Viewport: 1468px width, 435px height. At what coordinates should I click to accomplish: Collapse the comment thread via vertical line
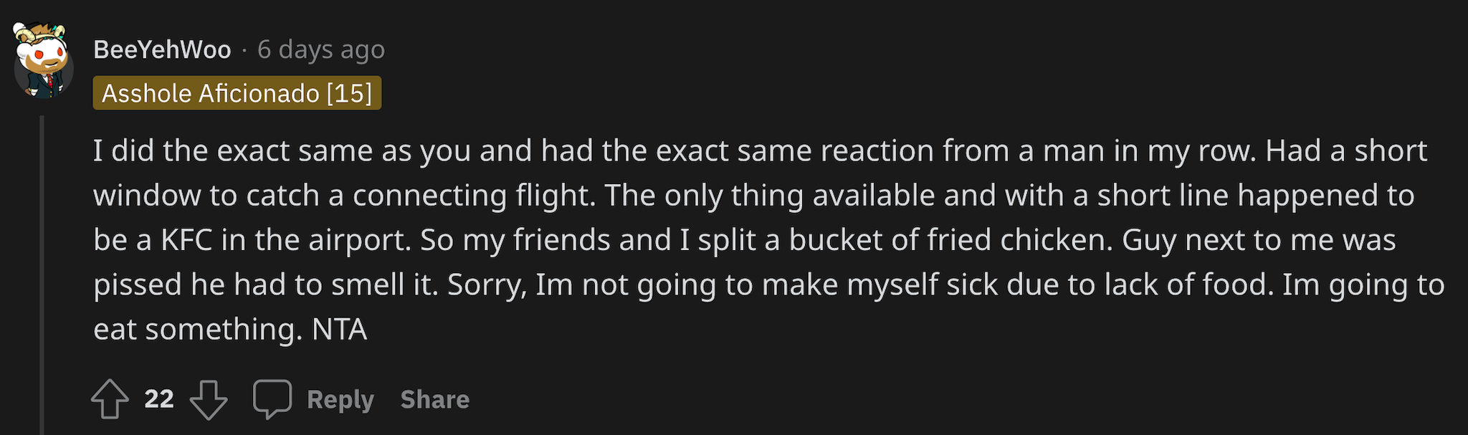point(42,275)
